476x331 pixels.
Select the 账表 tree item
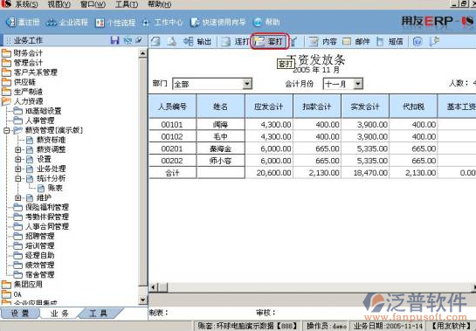pyautogui.click(x=55, y=189)
